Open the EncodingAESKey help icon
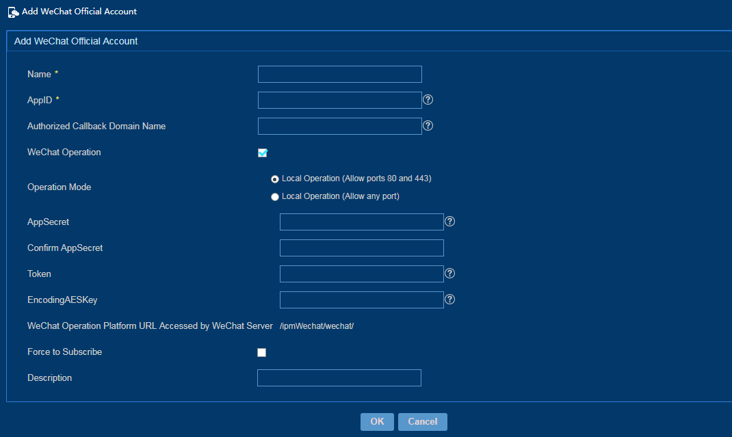 pos(449,300)
